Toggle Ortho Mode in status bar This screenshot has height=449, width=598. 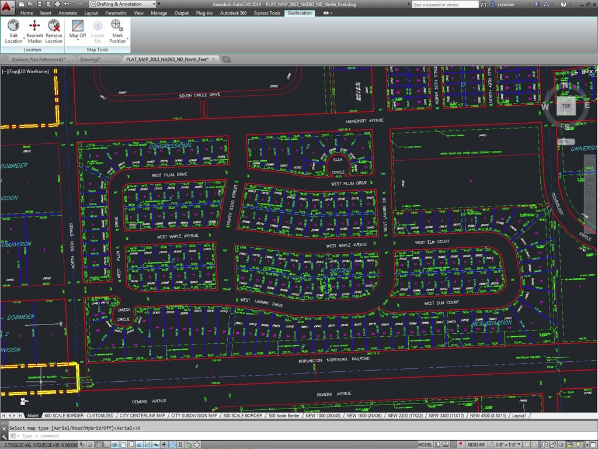[x=106, y=444]
